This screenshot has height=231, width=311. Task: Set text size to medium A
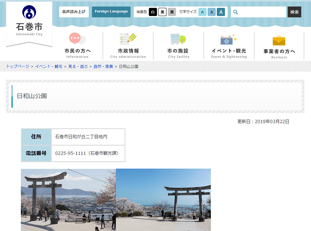tap(212, 12)
